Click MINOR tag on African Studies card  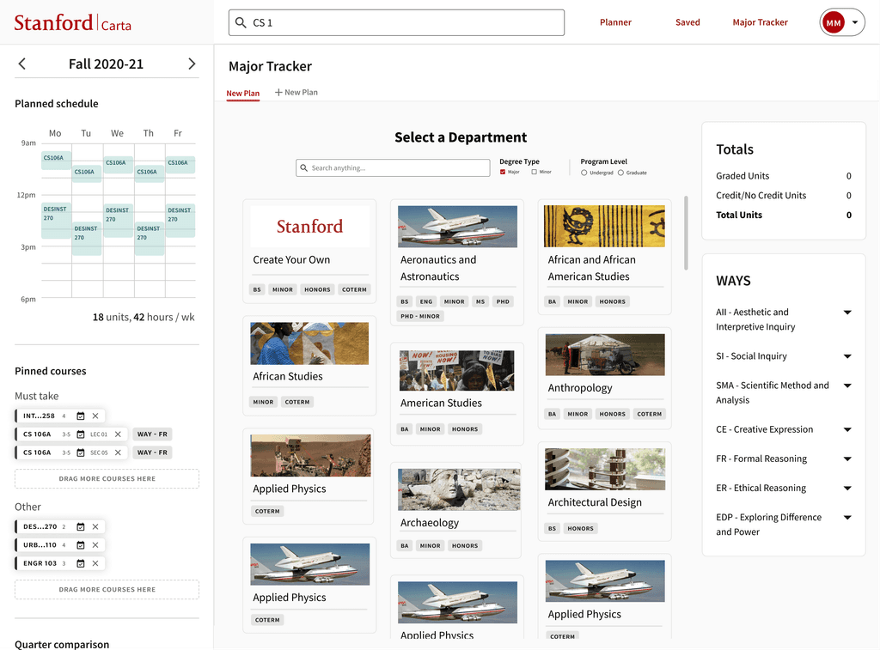(263, 402)
